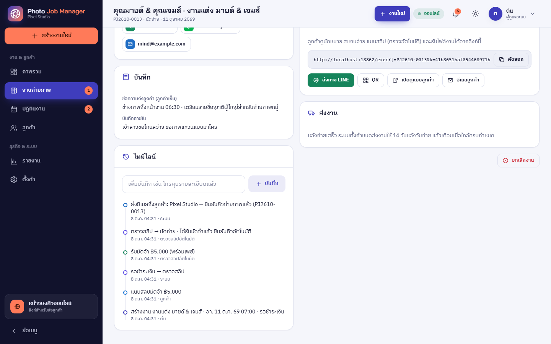This screenshot has width=551, height=344.
Task: Click สร้างงานใหม่ orange button
Action: [x=51, y=36]
